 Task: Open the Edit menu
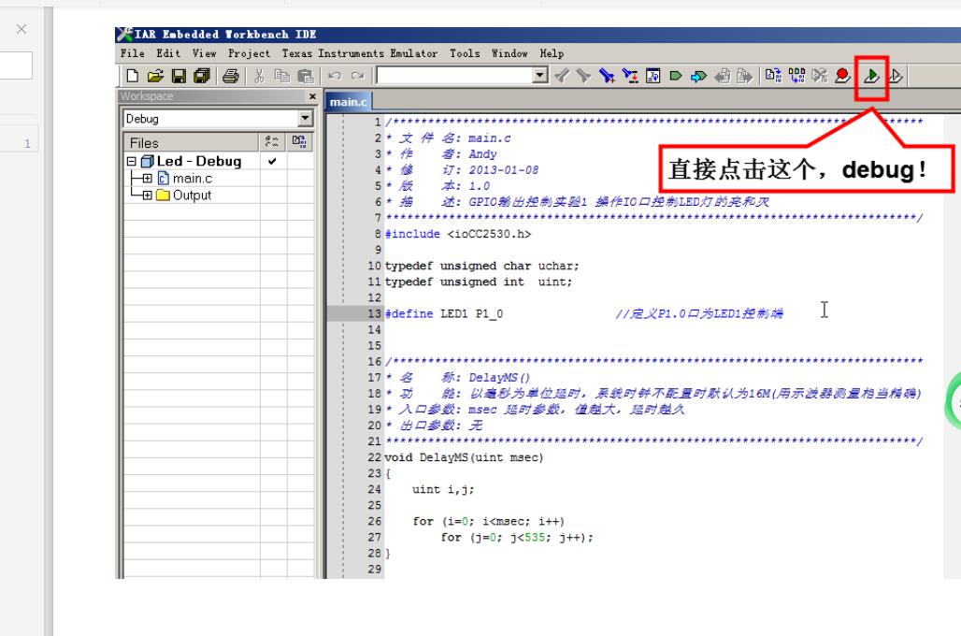168,53
